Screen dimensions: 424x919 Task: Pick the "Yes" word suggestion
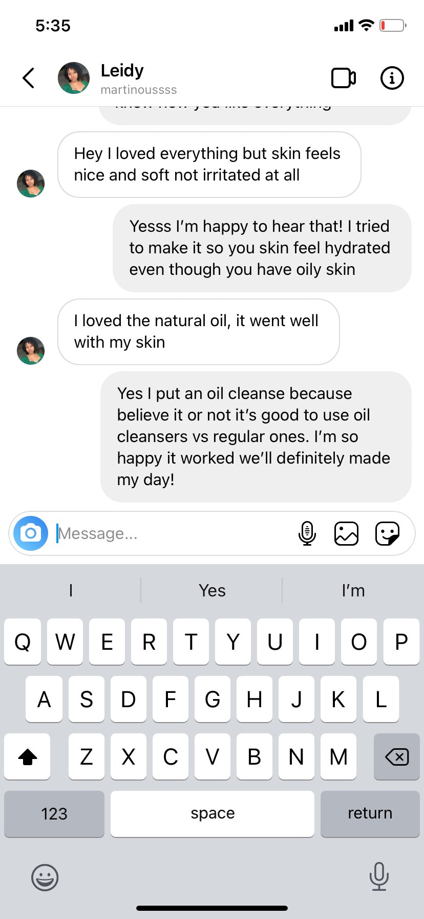click(x=212, y=590)
